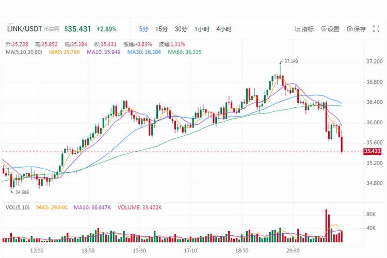Click the 34.686 low price marker
Screen dimensions: 387x258
[x=22, y=192]
